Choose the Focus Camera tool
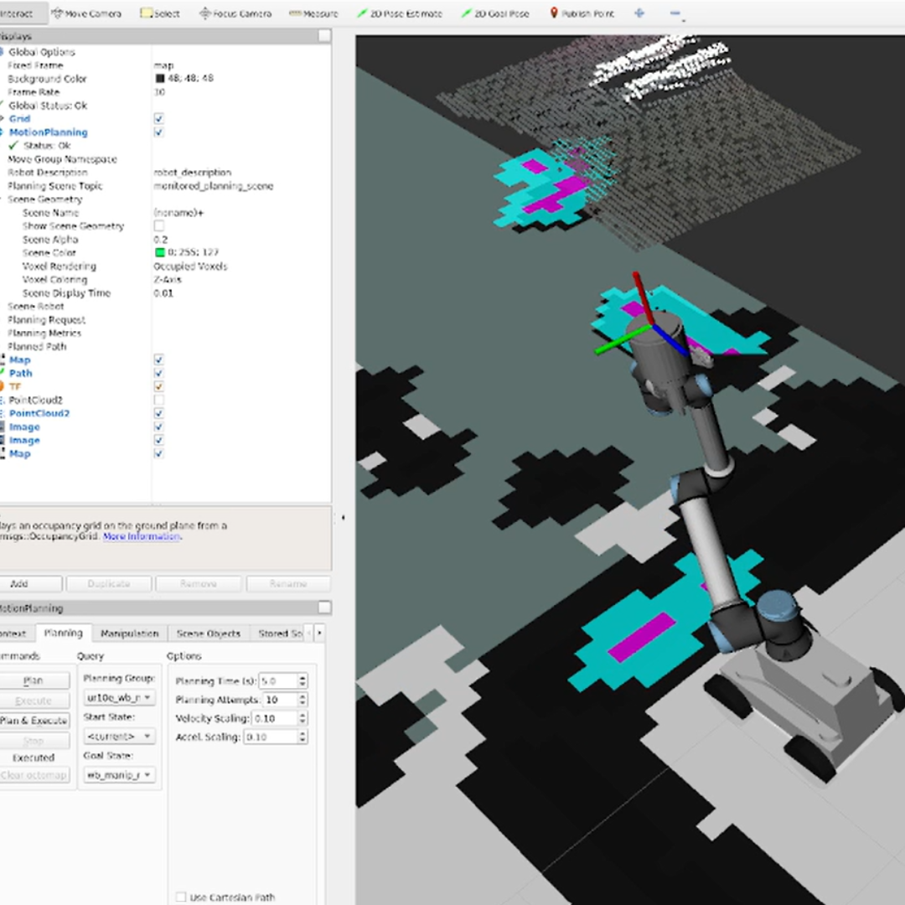The height and width of the screenshot is (905, 905). (235, 13)
